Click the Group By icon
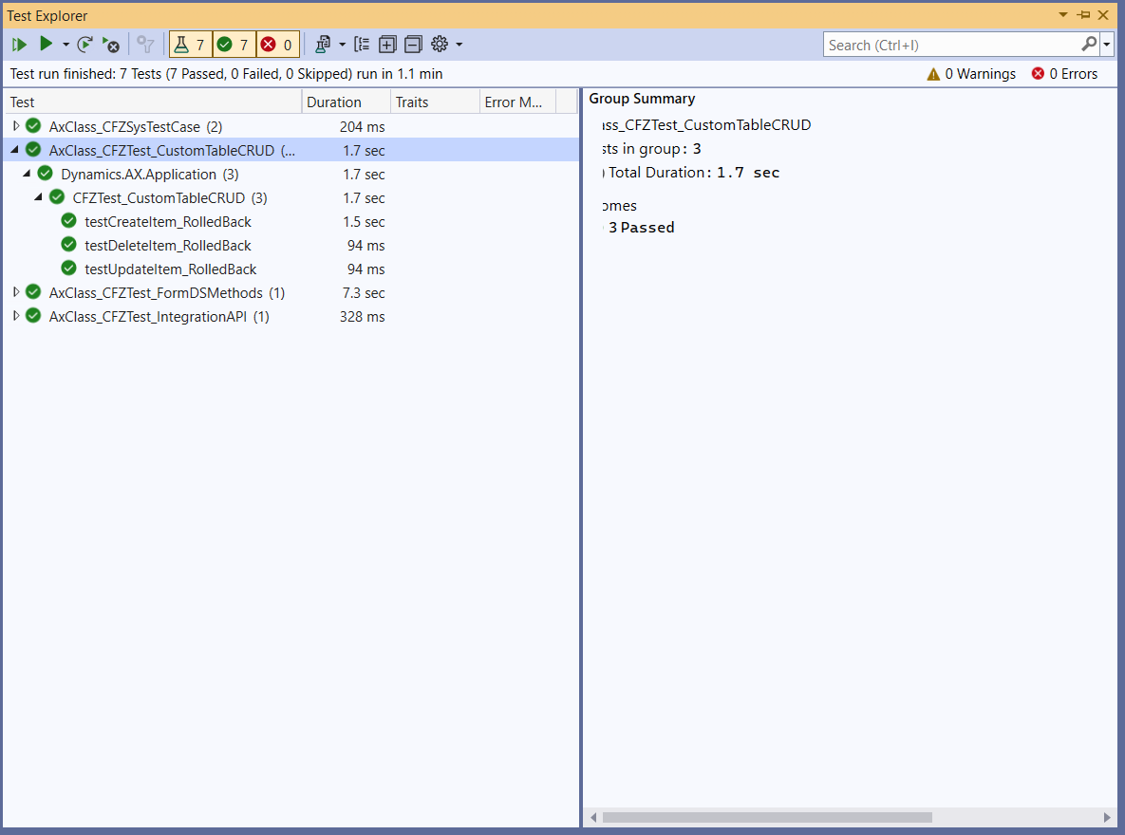This screenshot has width=1125, height=835. 362,45
